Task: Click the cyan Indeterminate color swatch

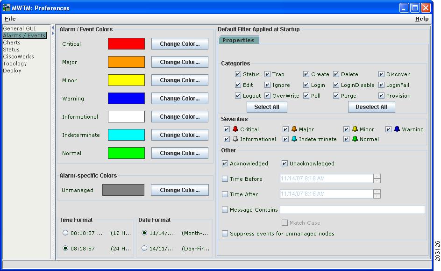Action: coord(126,135)
